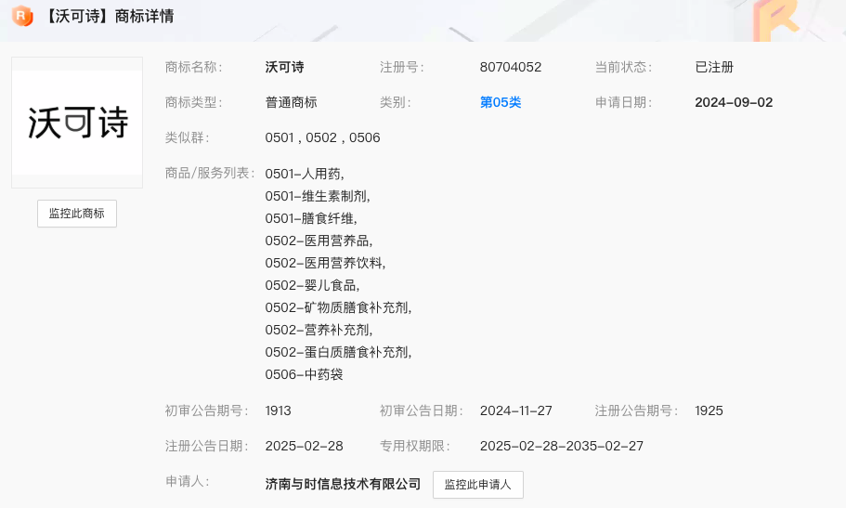Select the page title 【沃可诗】商标详情
The image size is (846, 508).
108,16
